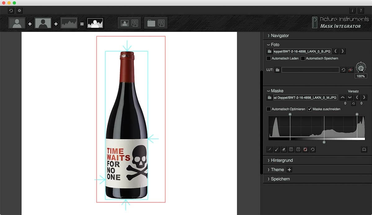Click the reset icon in the top-left bar
372x215 pixels.
point(11,11)
